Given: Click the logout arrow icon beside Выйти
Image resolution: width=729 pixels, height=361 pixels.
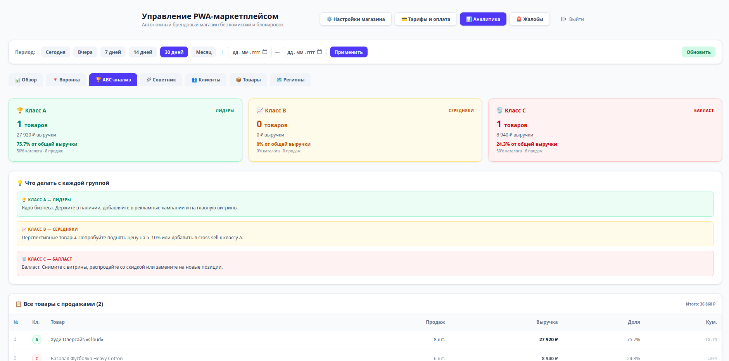Looking at the screenshot, I should click(564, 19).
